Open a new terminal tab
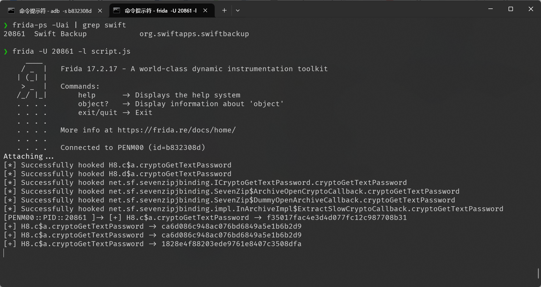Image resolution: width=541 pixels, height=287 pixels. [224, 10]
